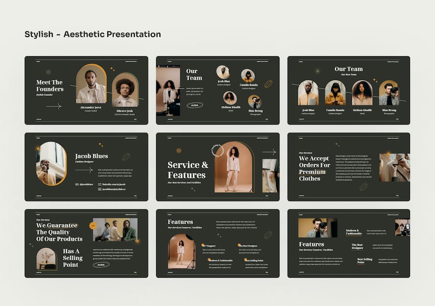
Task: Click the arrow icon beside Jacob Blues' photo
Action: click(84, 170)
